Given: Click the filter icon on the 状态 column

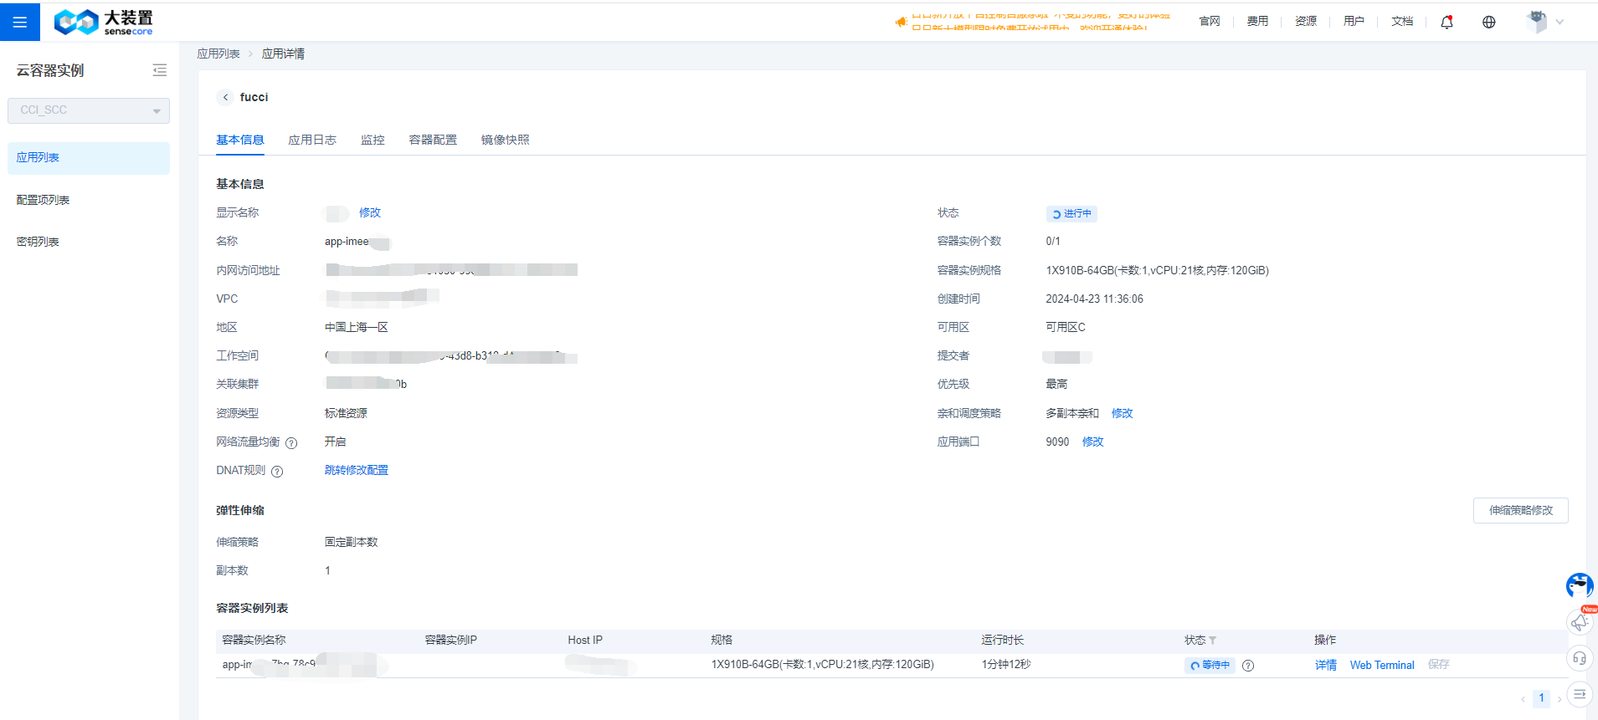Looking at the screenshot, I should 1212,641.
